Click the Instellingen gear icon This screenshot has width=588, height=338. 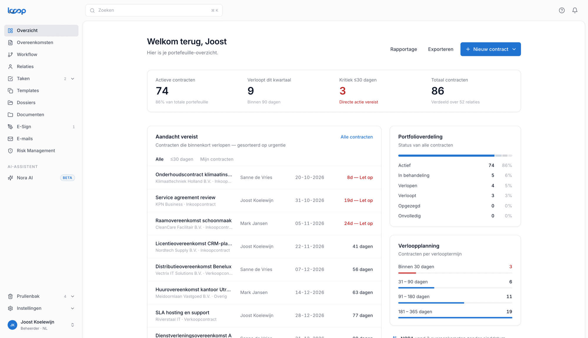pos(10,308)
